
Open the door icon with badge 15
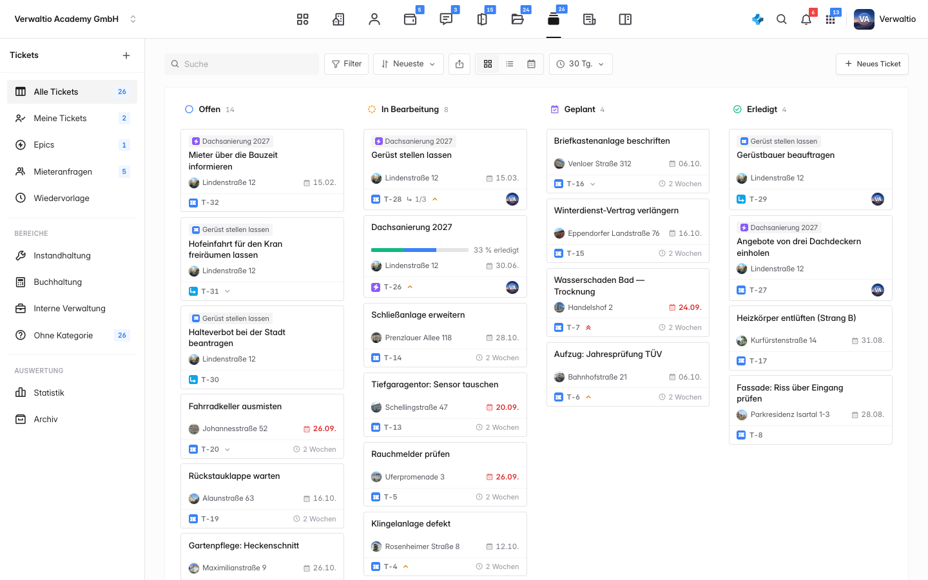[x=482, y=19]
